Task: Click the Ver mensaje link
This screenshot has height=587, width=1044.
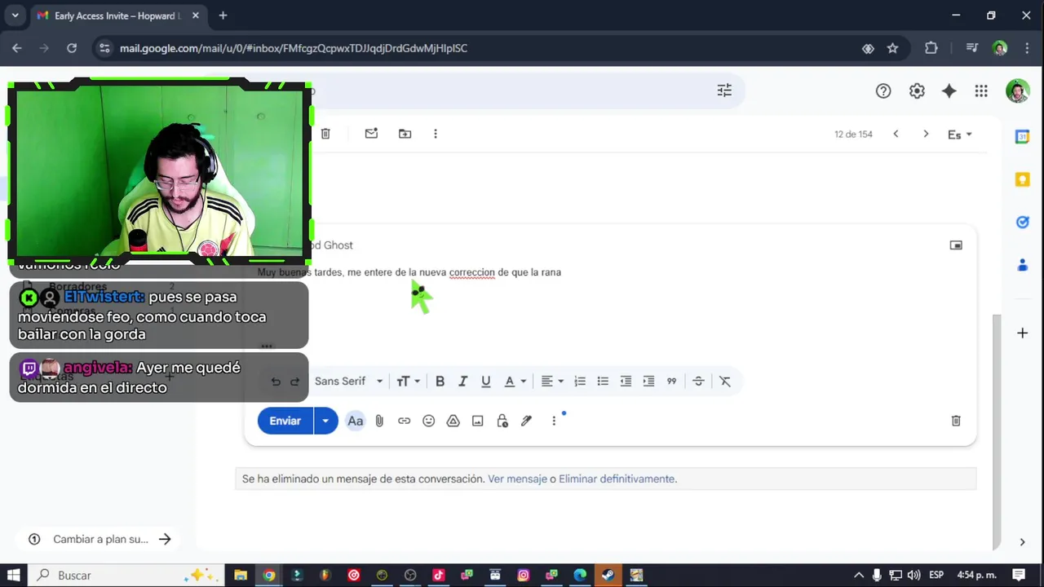Action: point(517,479)
